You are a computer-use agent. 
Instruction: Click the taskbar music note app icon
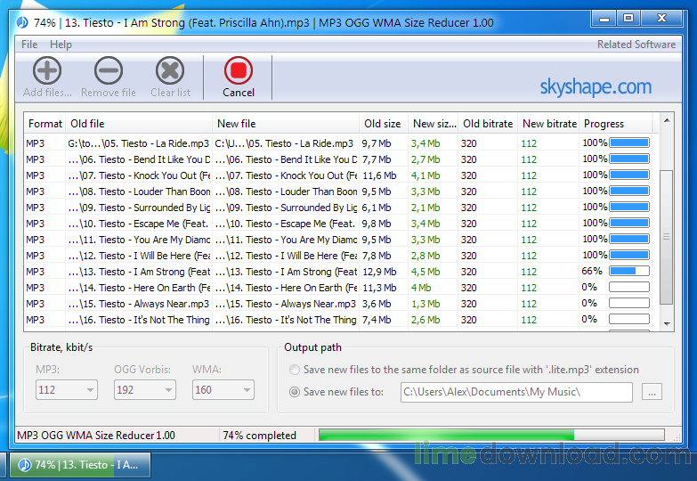(x=24, y=465)
